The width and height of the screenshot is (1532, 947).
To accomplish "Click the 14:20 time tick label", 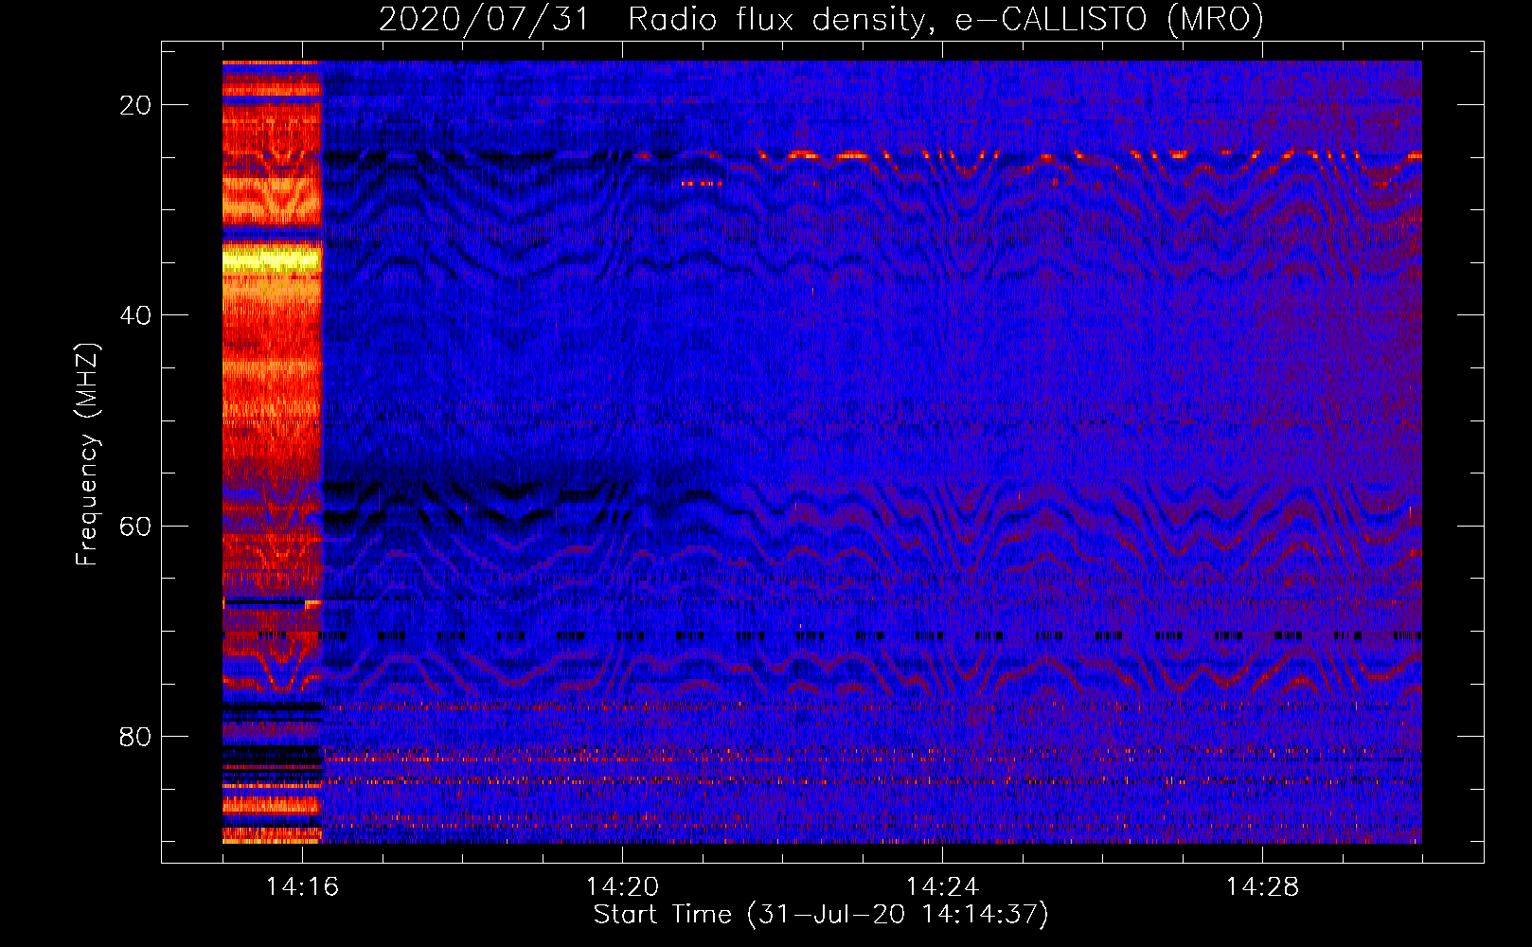I will point(622,886).
